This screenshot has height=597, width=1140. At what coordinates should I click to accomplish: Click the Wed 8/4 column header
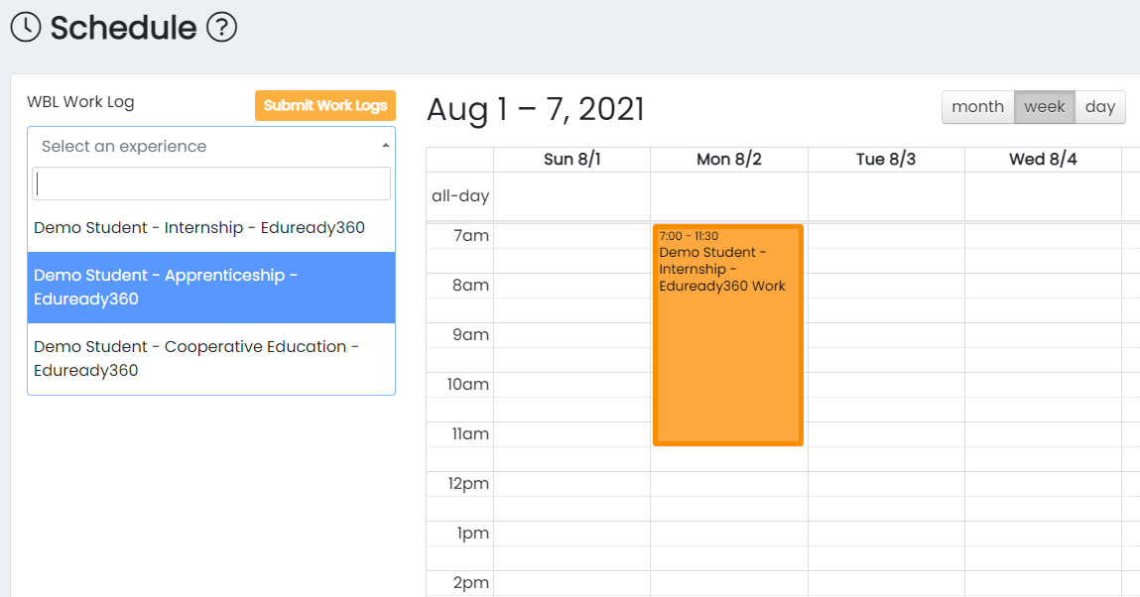tap(1044, 160)
